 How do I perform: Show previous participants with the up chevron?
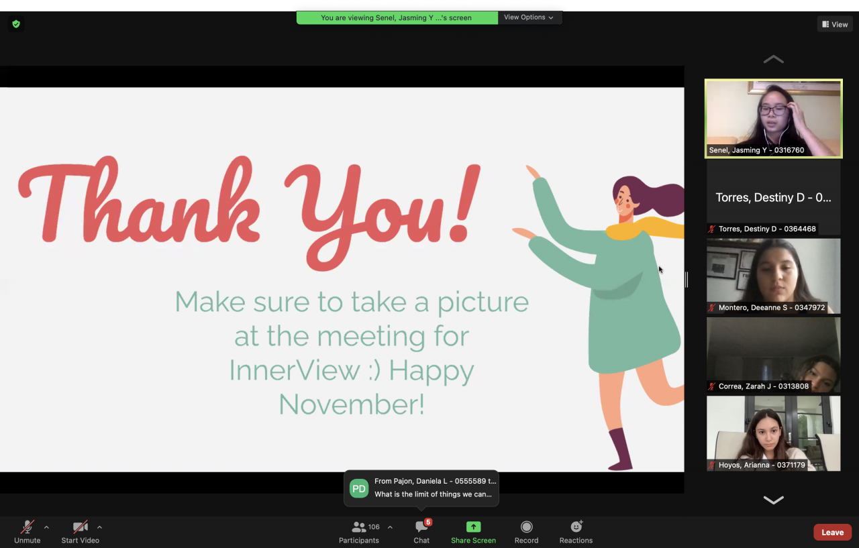773,60
